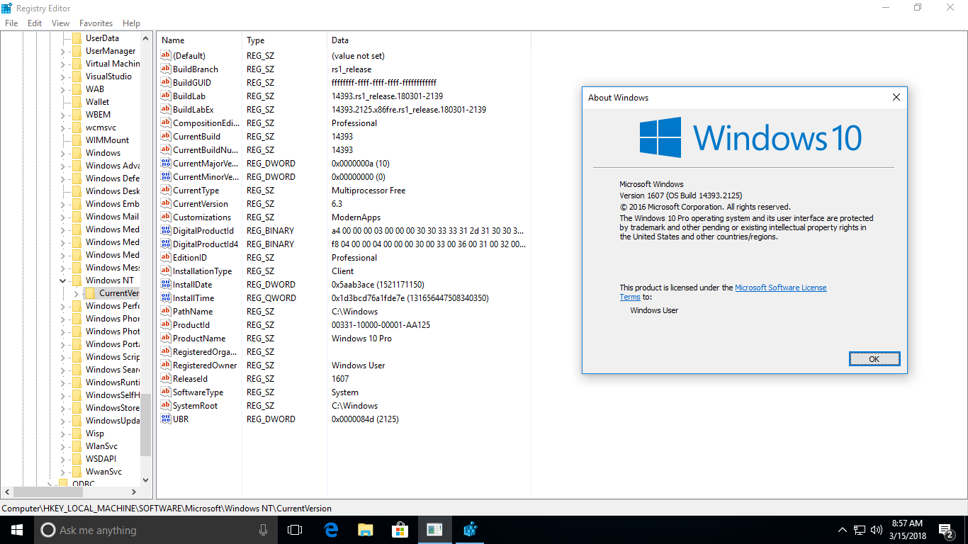The height and width of the screenshot is (544, 968).
Task: Click the ReleaseId string value icon
Action: pos(166,379)
